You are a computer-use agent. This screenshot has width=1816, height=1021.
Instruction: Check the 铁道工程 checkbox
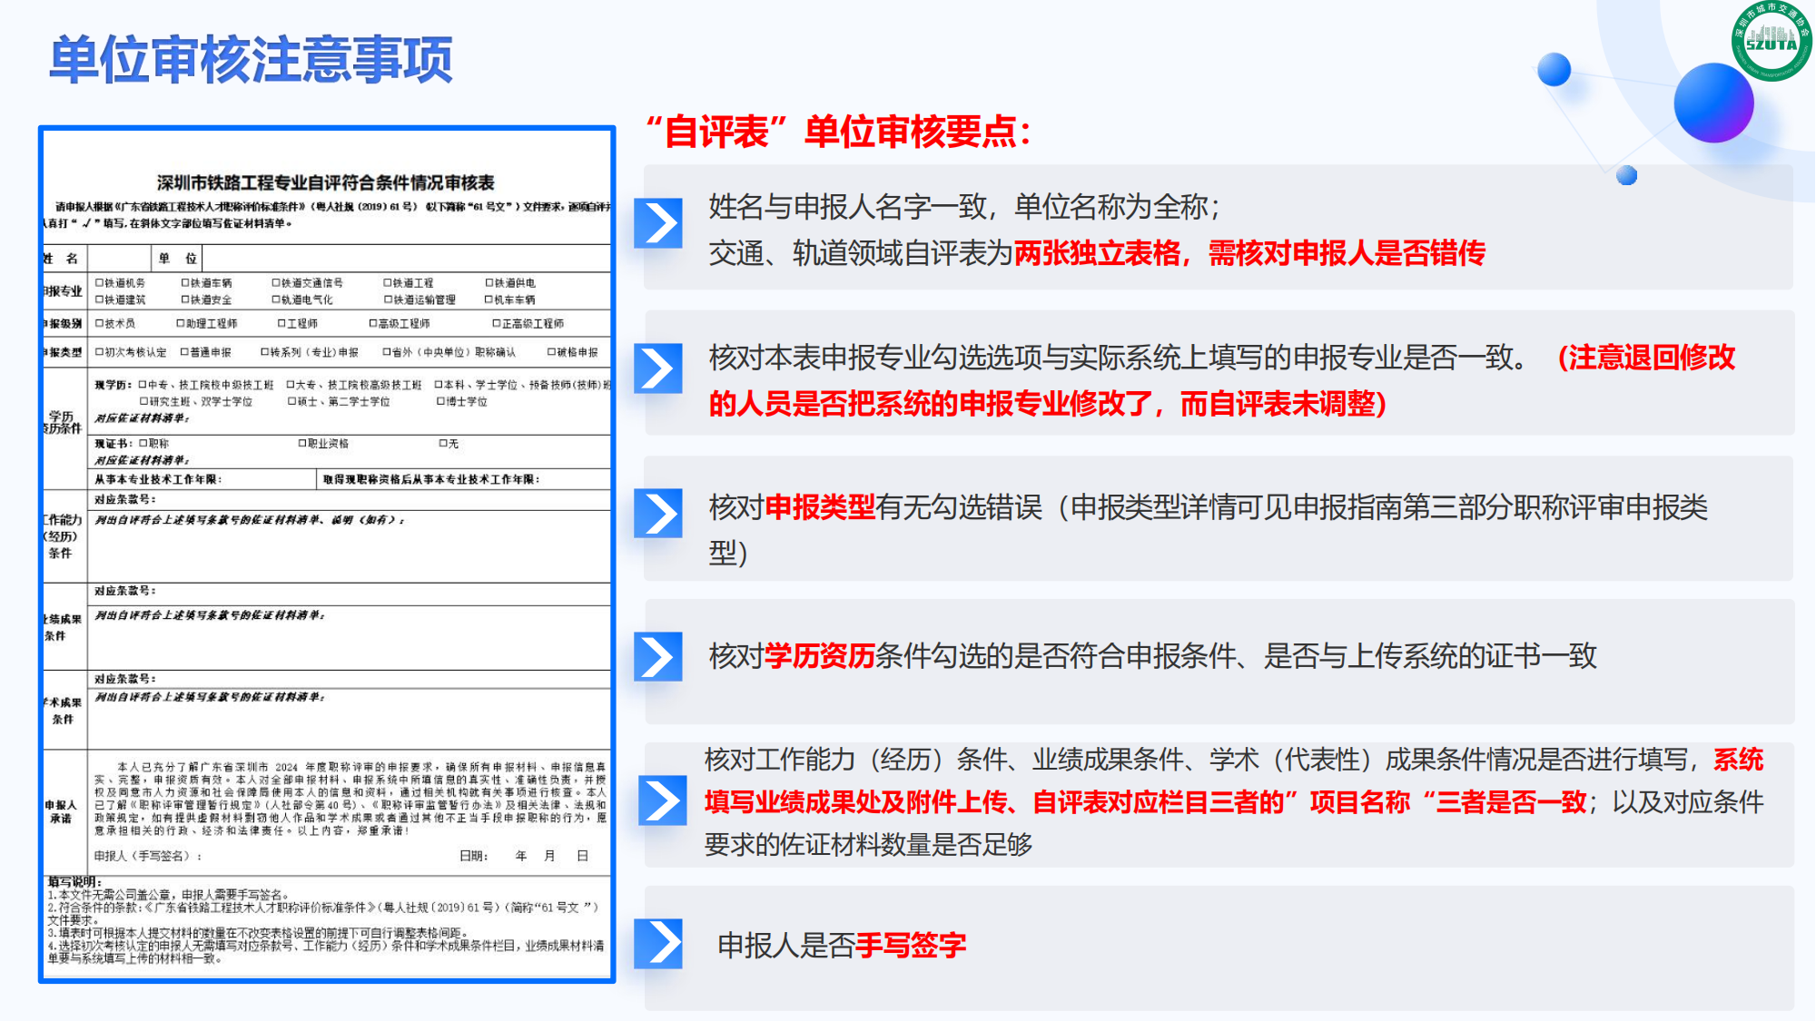[388, 283]
